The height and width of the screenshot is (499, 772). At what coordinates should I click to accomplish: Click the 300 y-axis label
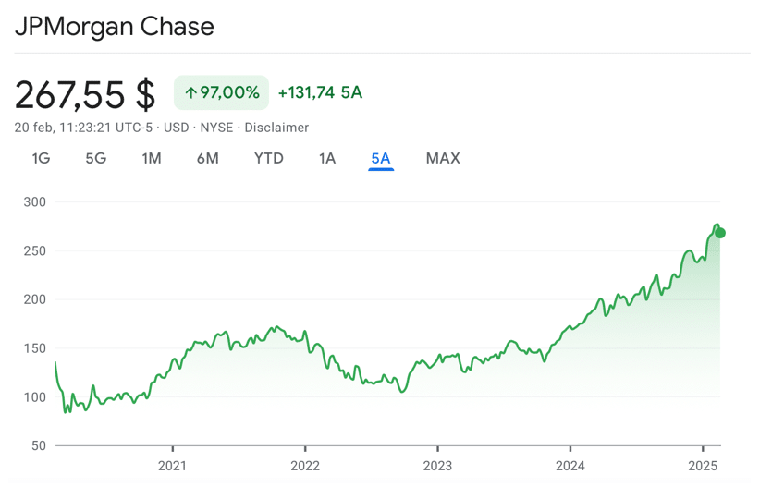pyautogui.click(x=34, y=201)
